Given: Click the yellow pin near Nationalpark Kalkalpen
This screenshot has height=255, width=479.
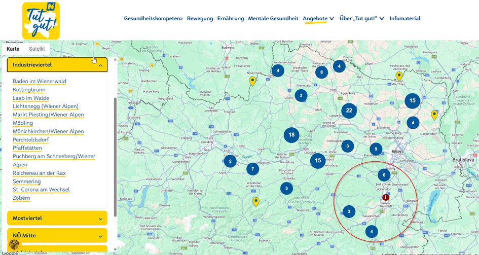Looking at the screenshot, I should click(x=256, y=202).
